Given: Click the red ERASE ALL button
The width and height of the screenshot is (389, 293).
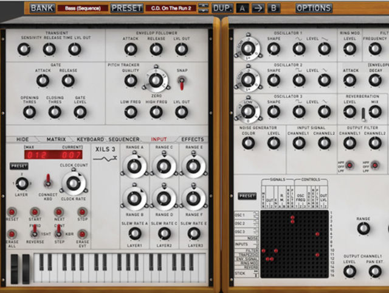Looking at the screenshot, I should pos(12,234).
